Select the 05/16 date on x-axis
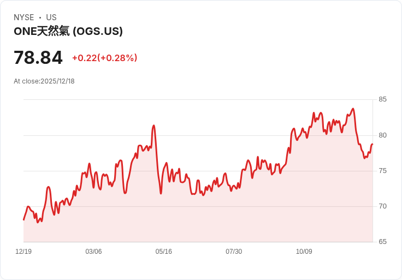Viewport: 402px width, 280px height. (x=163, y=252)
